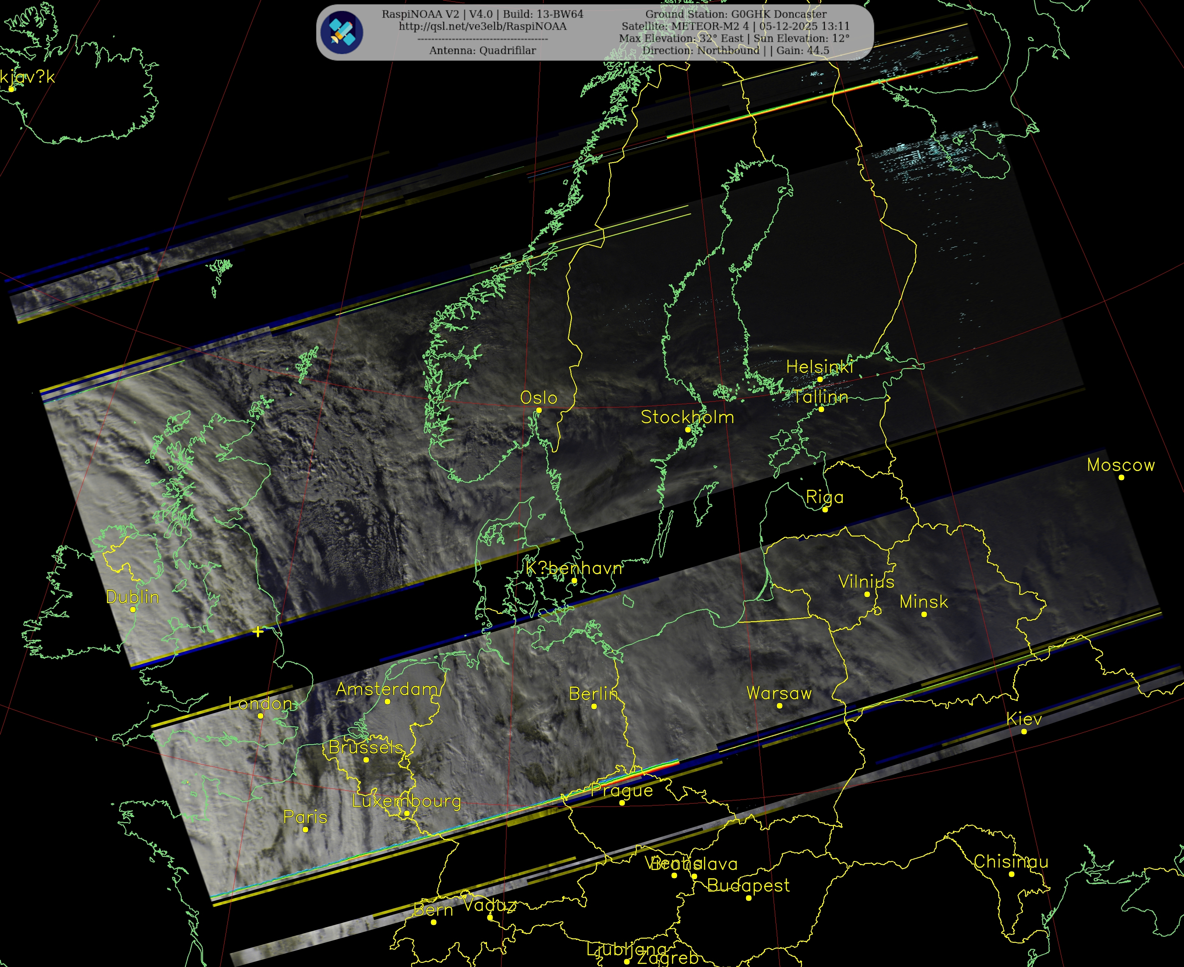Click the Moscow city dot marker
This screenshot has height=967, width=1184.
pos(1121,477)
